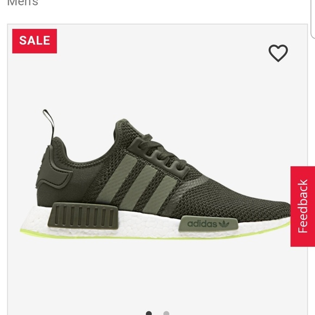Click the white boost midsole center
Image resolution: width=315 pixels, height=315 pixels.
[x=148, y=223]
